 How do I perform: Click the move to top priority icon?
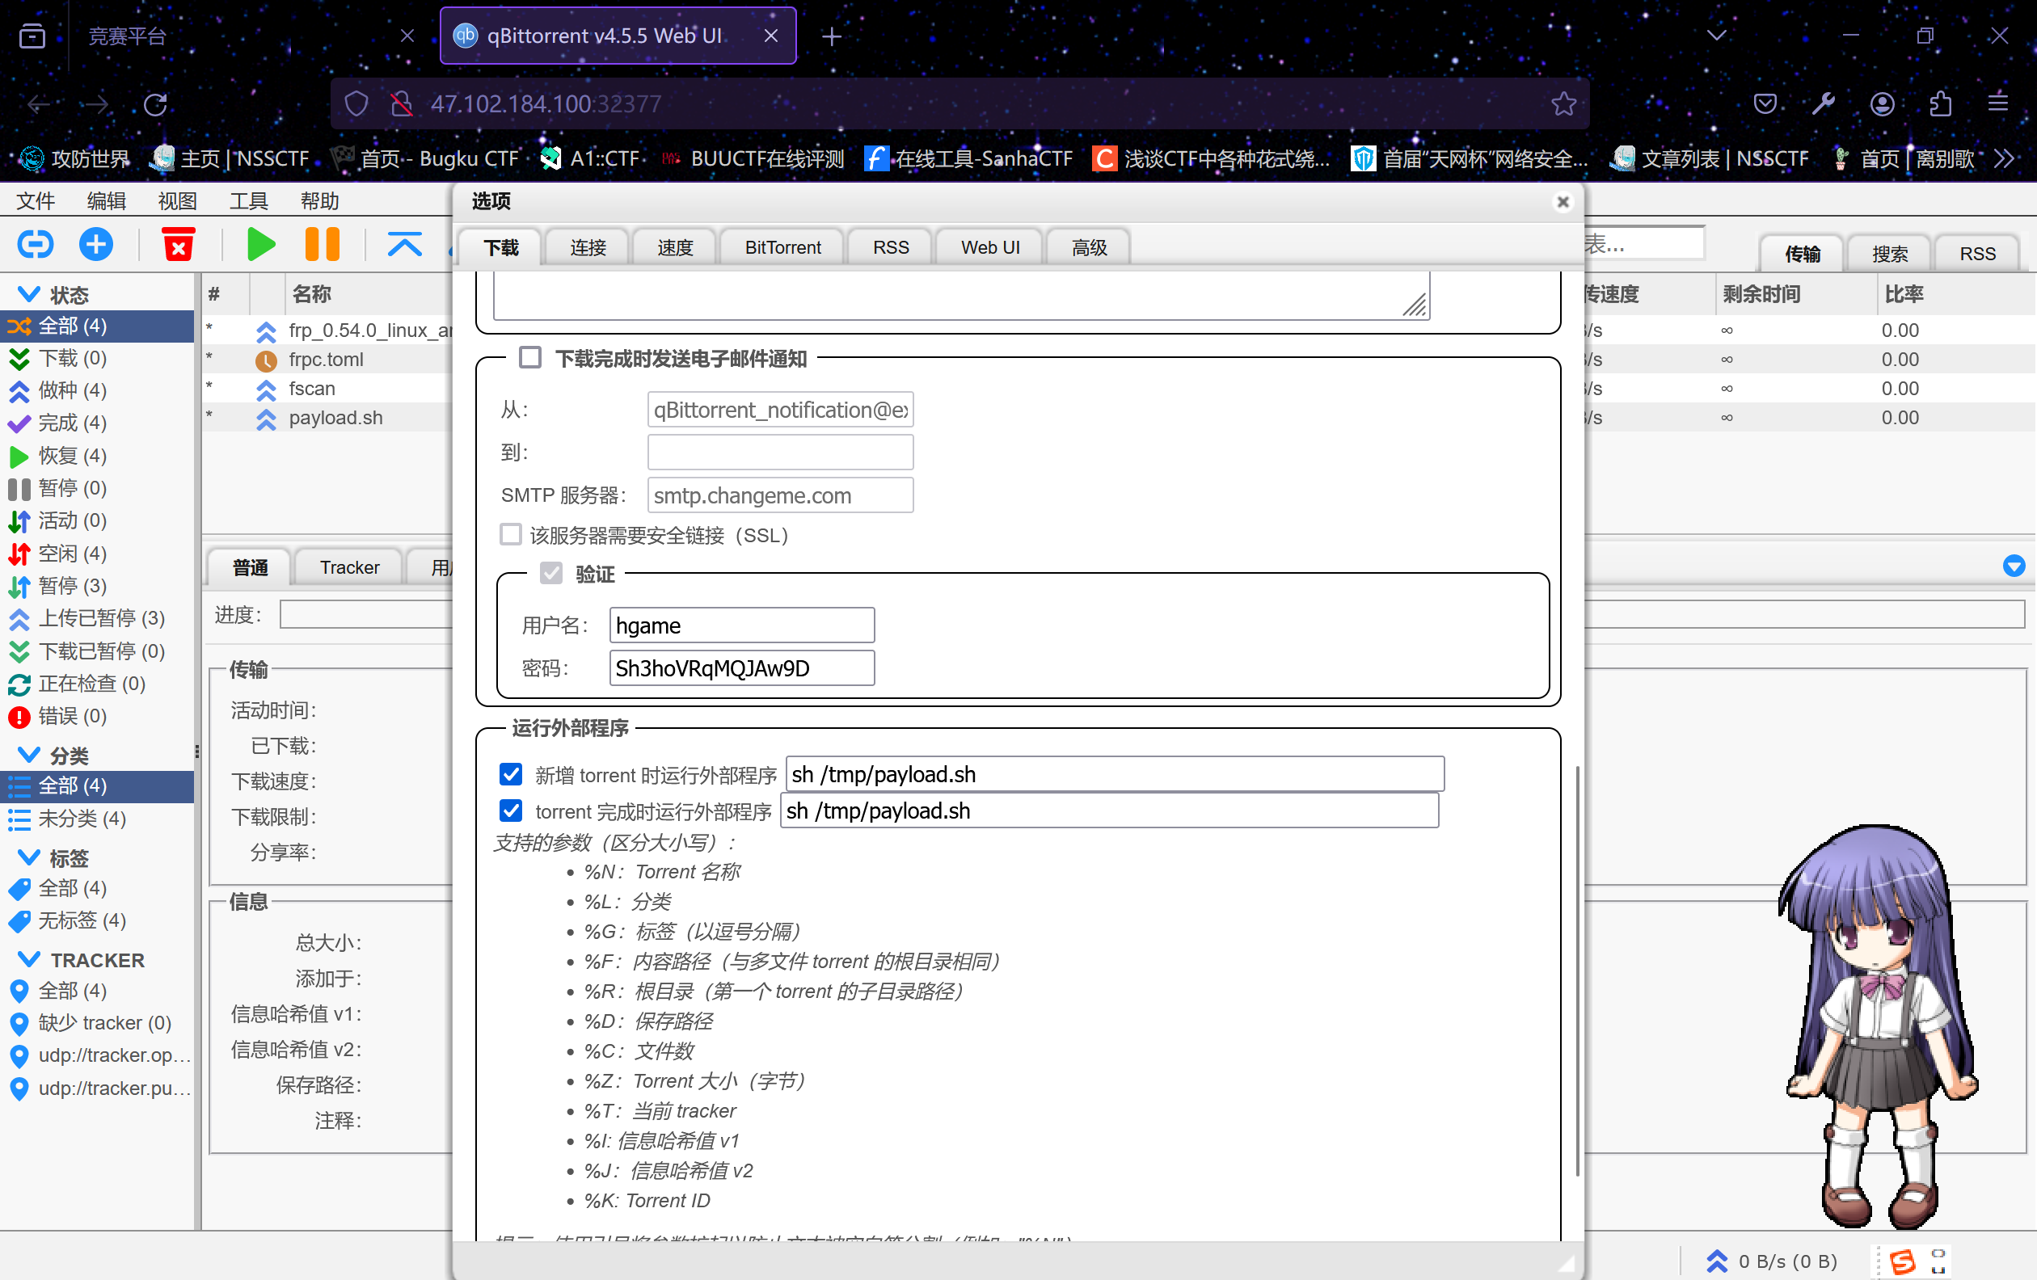tap(404, 245)
